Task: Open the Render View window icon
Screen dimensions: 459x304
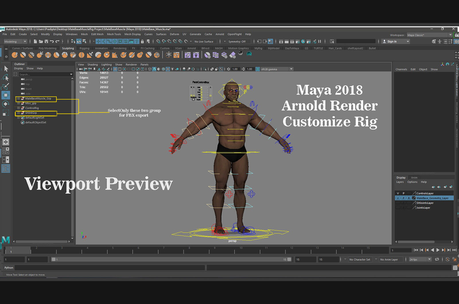Action: [281, 42]
